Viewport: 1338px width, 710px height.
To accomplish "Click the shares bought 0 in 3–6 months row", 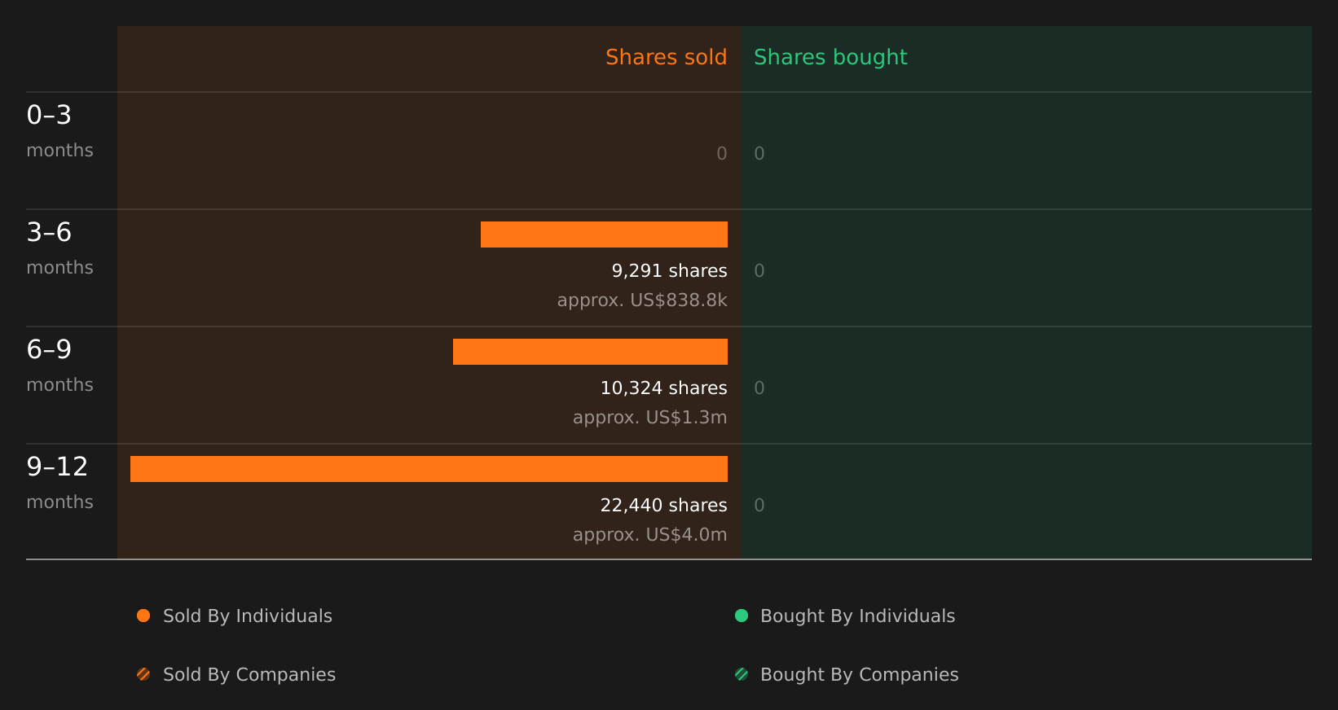I will (x=759, y=271).
